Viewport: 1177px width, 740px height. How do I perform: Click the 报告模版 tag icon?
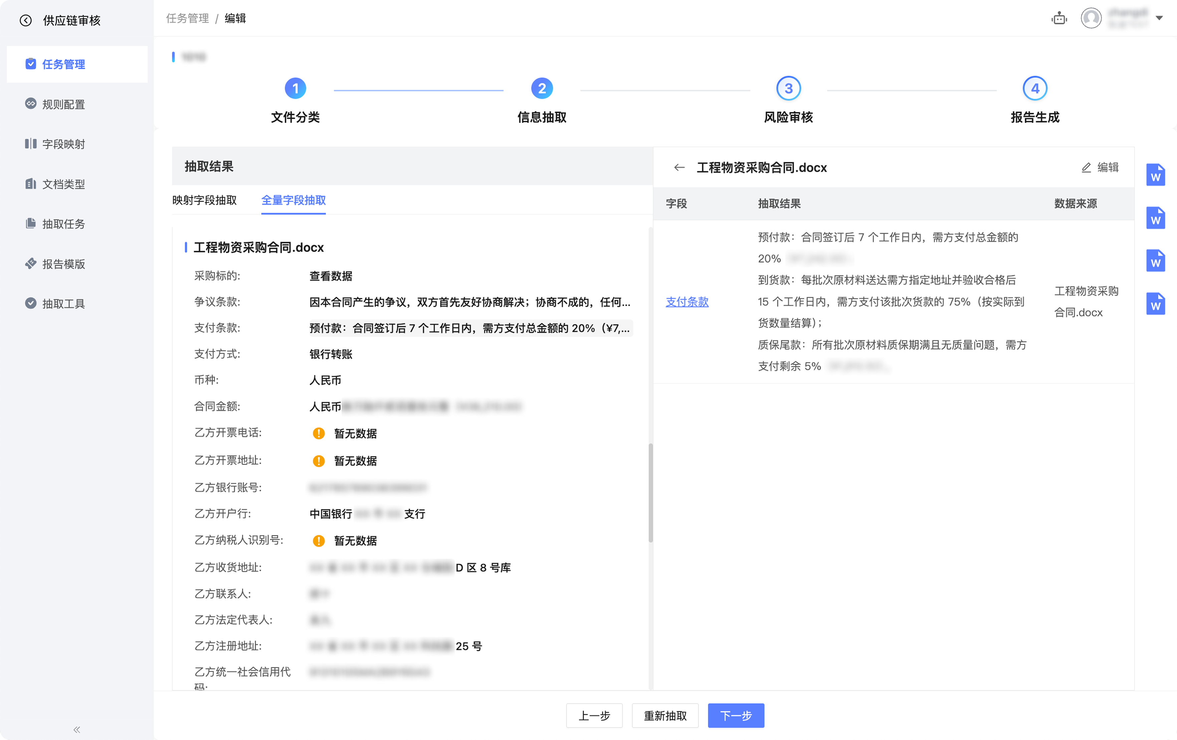[30, 263]
